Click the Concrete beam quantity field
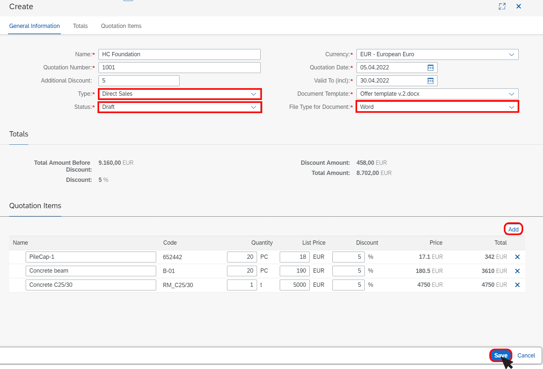This screenshot has width=543, height=369. [x=242, y=271]
